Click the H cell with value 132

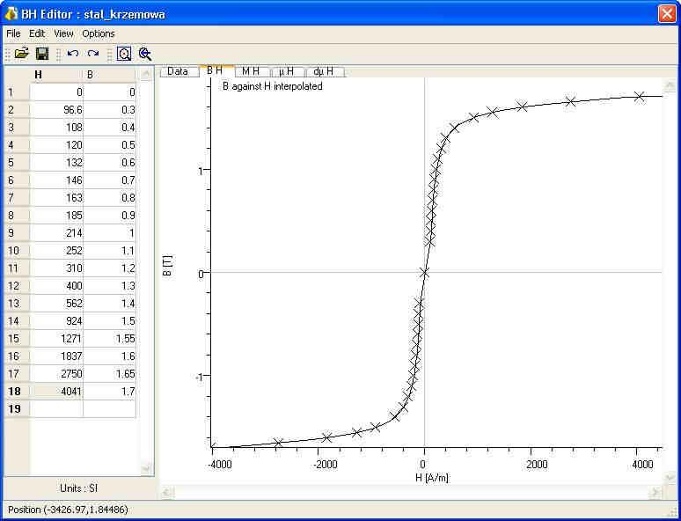[x=56, y=163]
